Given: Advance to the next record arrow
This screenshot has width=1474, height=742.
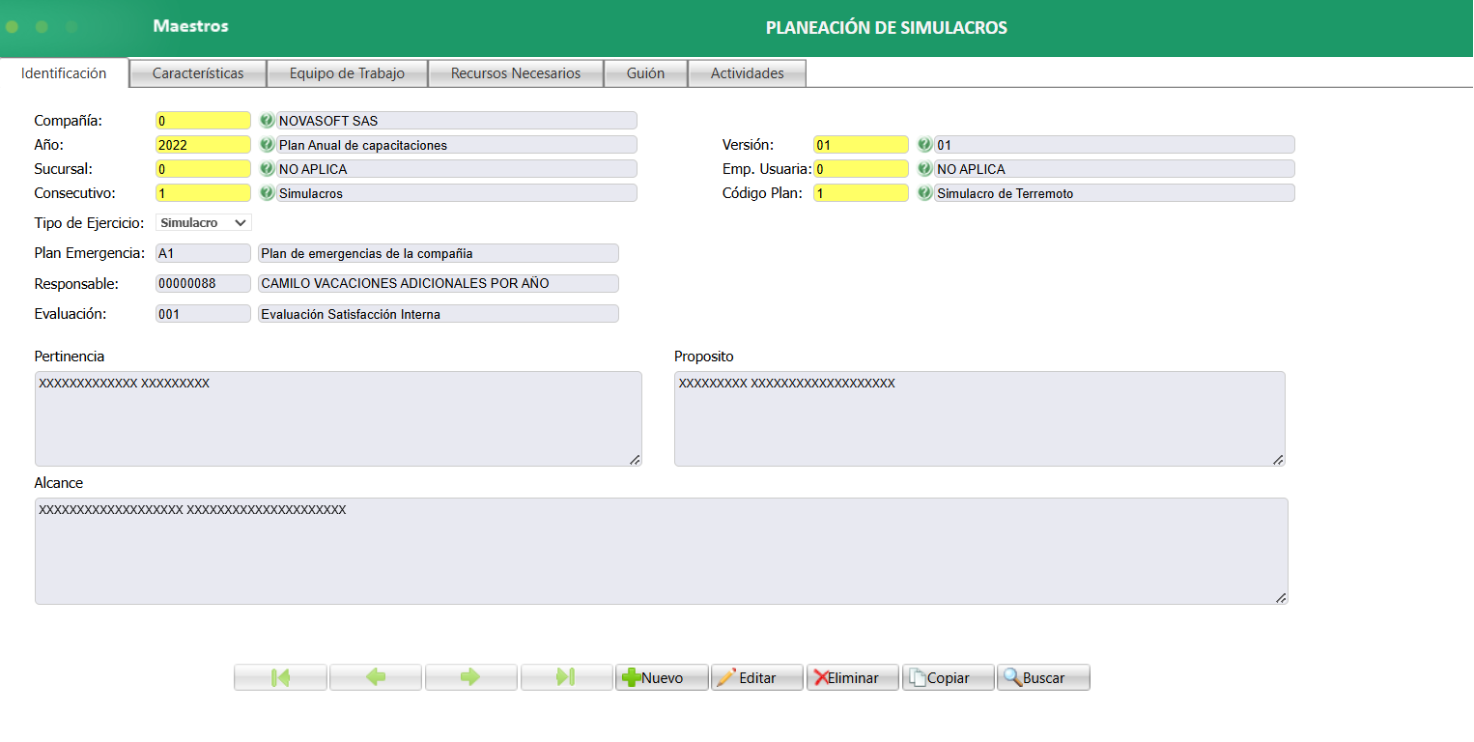Looking at the screenshot, I should 471,676.
